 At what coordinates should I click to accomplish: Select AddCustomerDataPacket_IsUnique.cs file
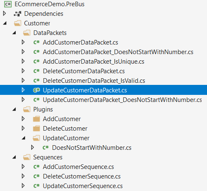point(94,62)
